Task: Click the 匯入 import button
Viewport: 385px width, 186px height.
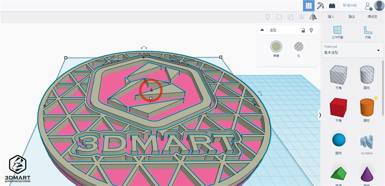Action: (331, 17)
